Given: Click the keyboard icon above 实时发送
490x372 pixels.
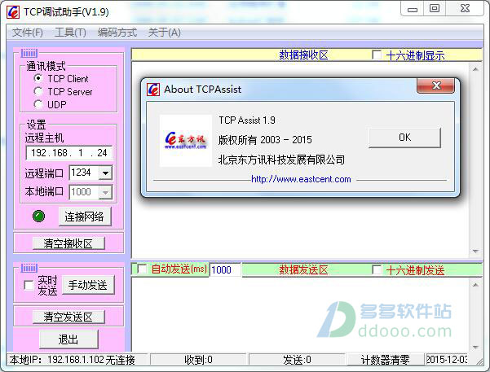Looking at the screenshot, I should point(29,268).
